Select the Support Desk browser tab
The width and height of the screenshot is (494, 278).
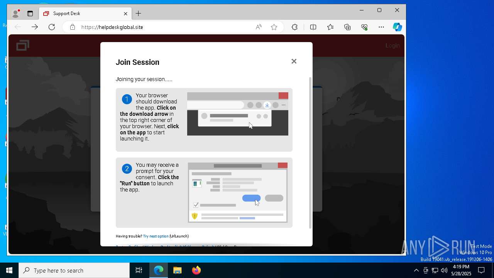coord(85,14)
